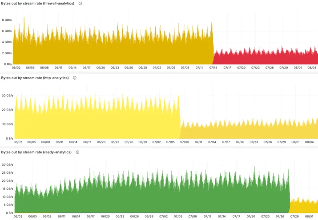The image size is (318, 220).
Task: Click 08/04 date on http-analytics time axis
Action: pos(309,142)
